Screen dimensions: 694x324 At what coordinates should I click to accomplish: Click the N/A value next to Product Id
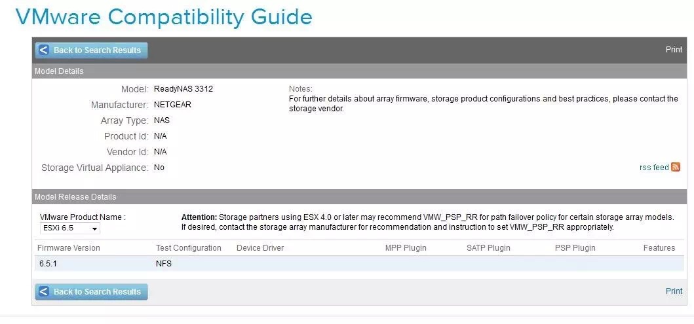pyautogui.click(x=160, y=135)
